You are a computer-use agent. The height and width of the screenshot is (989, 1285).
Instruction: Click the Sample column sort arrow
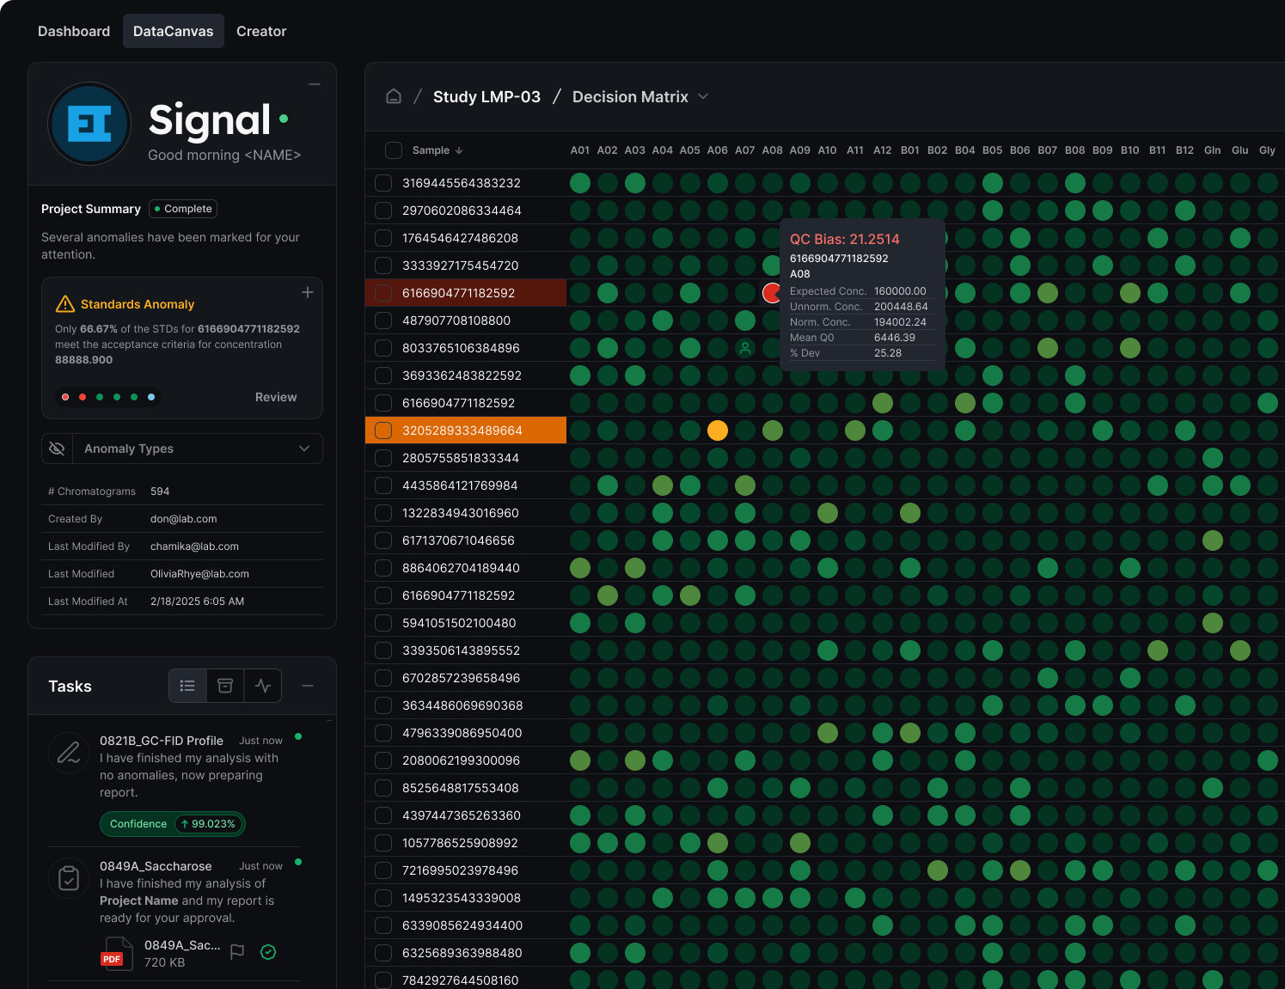pyautogui.click(x=460, y=150)
